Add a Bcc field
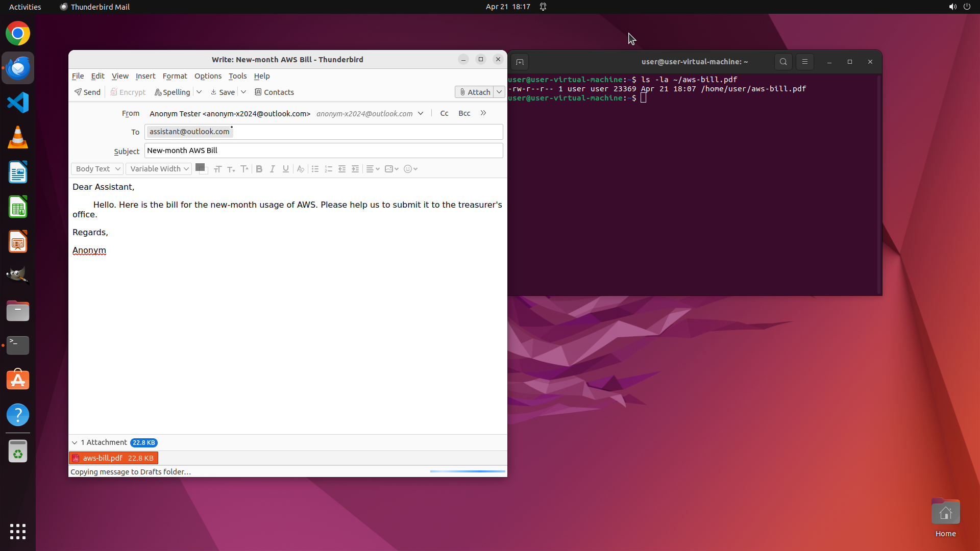The width and height of the screenshot is (980, 551). (464, 113)
